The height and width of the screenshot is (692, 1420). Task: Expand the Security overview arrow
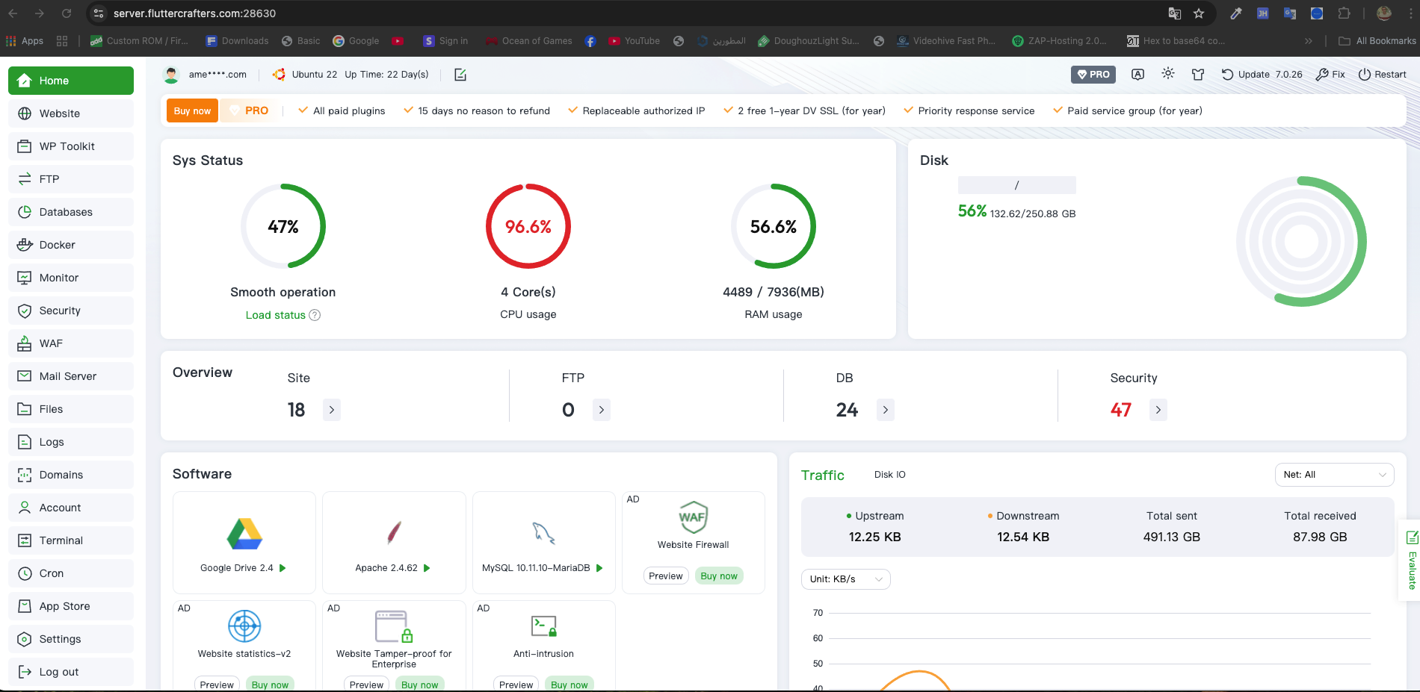click(x=1158, y=410)
